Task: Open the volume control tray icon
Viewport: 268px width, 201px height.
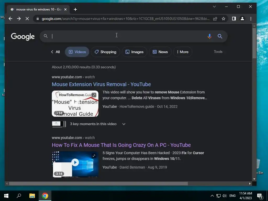Action: (225, 196)
